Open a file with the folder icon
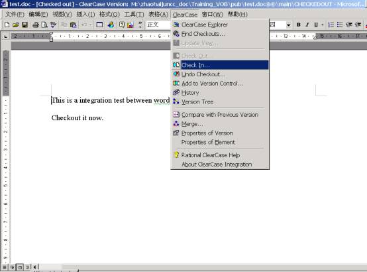 [x=16, y=25]
